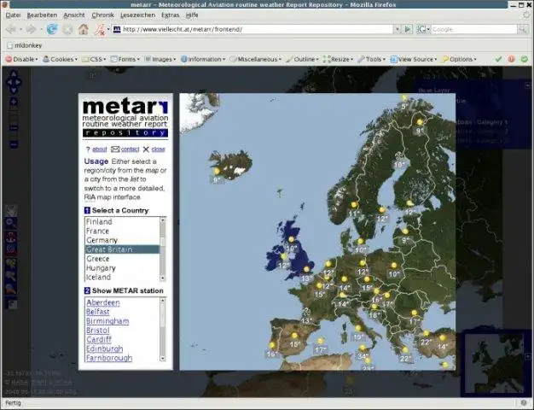Open the Edinburgh station link

[105, 349]
